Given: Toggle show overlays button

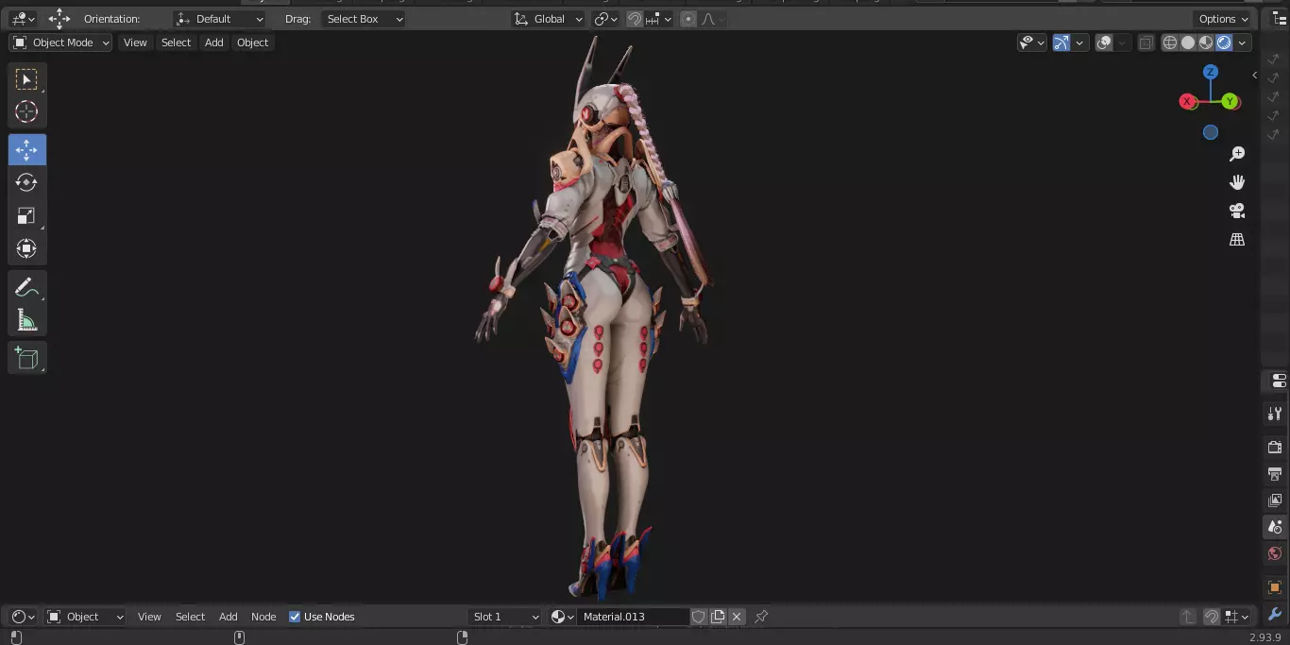Looking at the screenshot, I should click(1104, 42).
